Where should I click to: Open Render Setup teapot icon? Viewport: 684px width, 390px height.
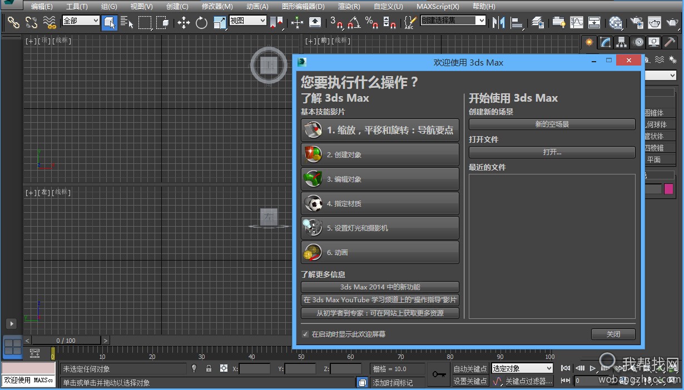pos(637,22)
